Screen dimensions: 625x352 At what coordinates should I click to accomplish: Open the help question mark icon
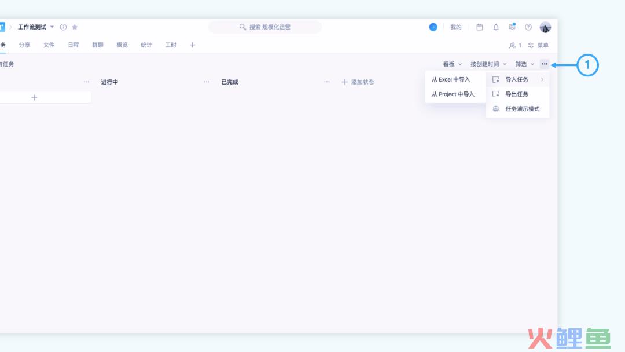click(x=528, y=27)
